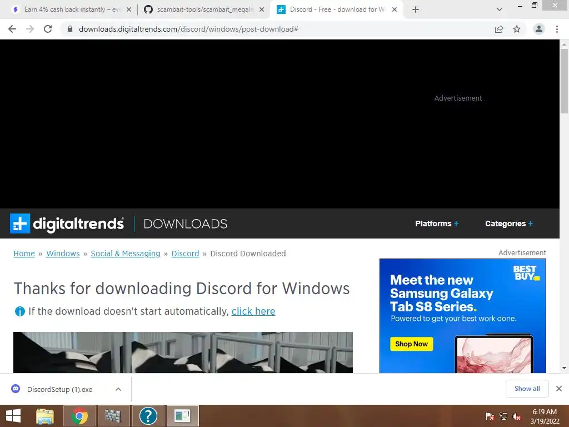Click the Discord icon in download bar
The image size is (569, 427).
[x=16, y=389]
